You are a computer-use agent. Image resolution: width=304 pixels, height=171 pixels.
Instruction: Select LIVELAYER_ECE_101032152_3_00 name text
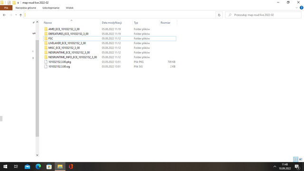(x=67, y=43)
